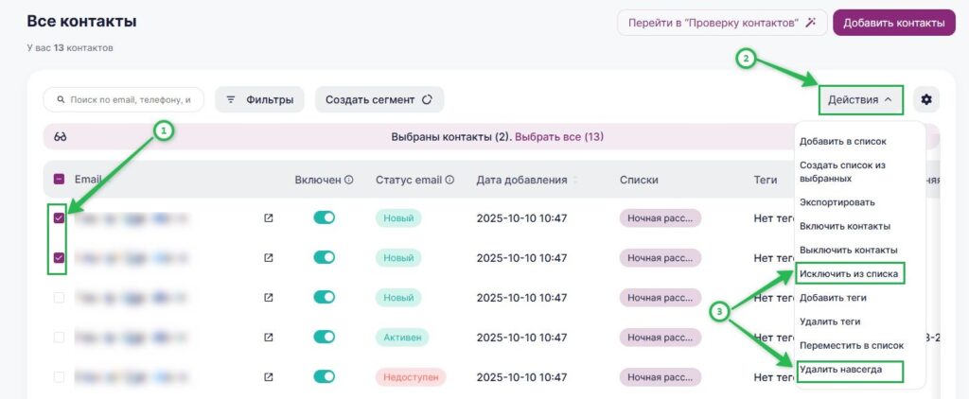Select Переместить в список
969x399 pixels.
[852, 345]
